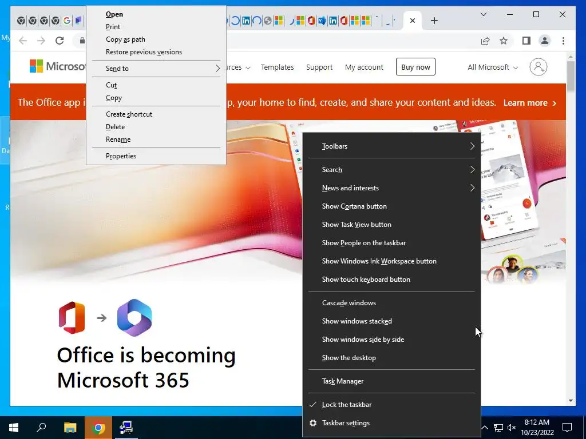Toggle Show People on the taskbar
The width and height of the screenshot is (586, 439).
click(391, 243)
